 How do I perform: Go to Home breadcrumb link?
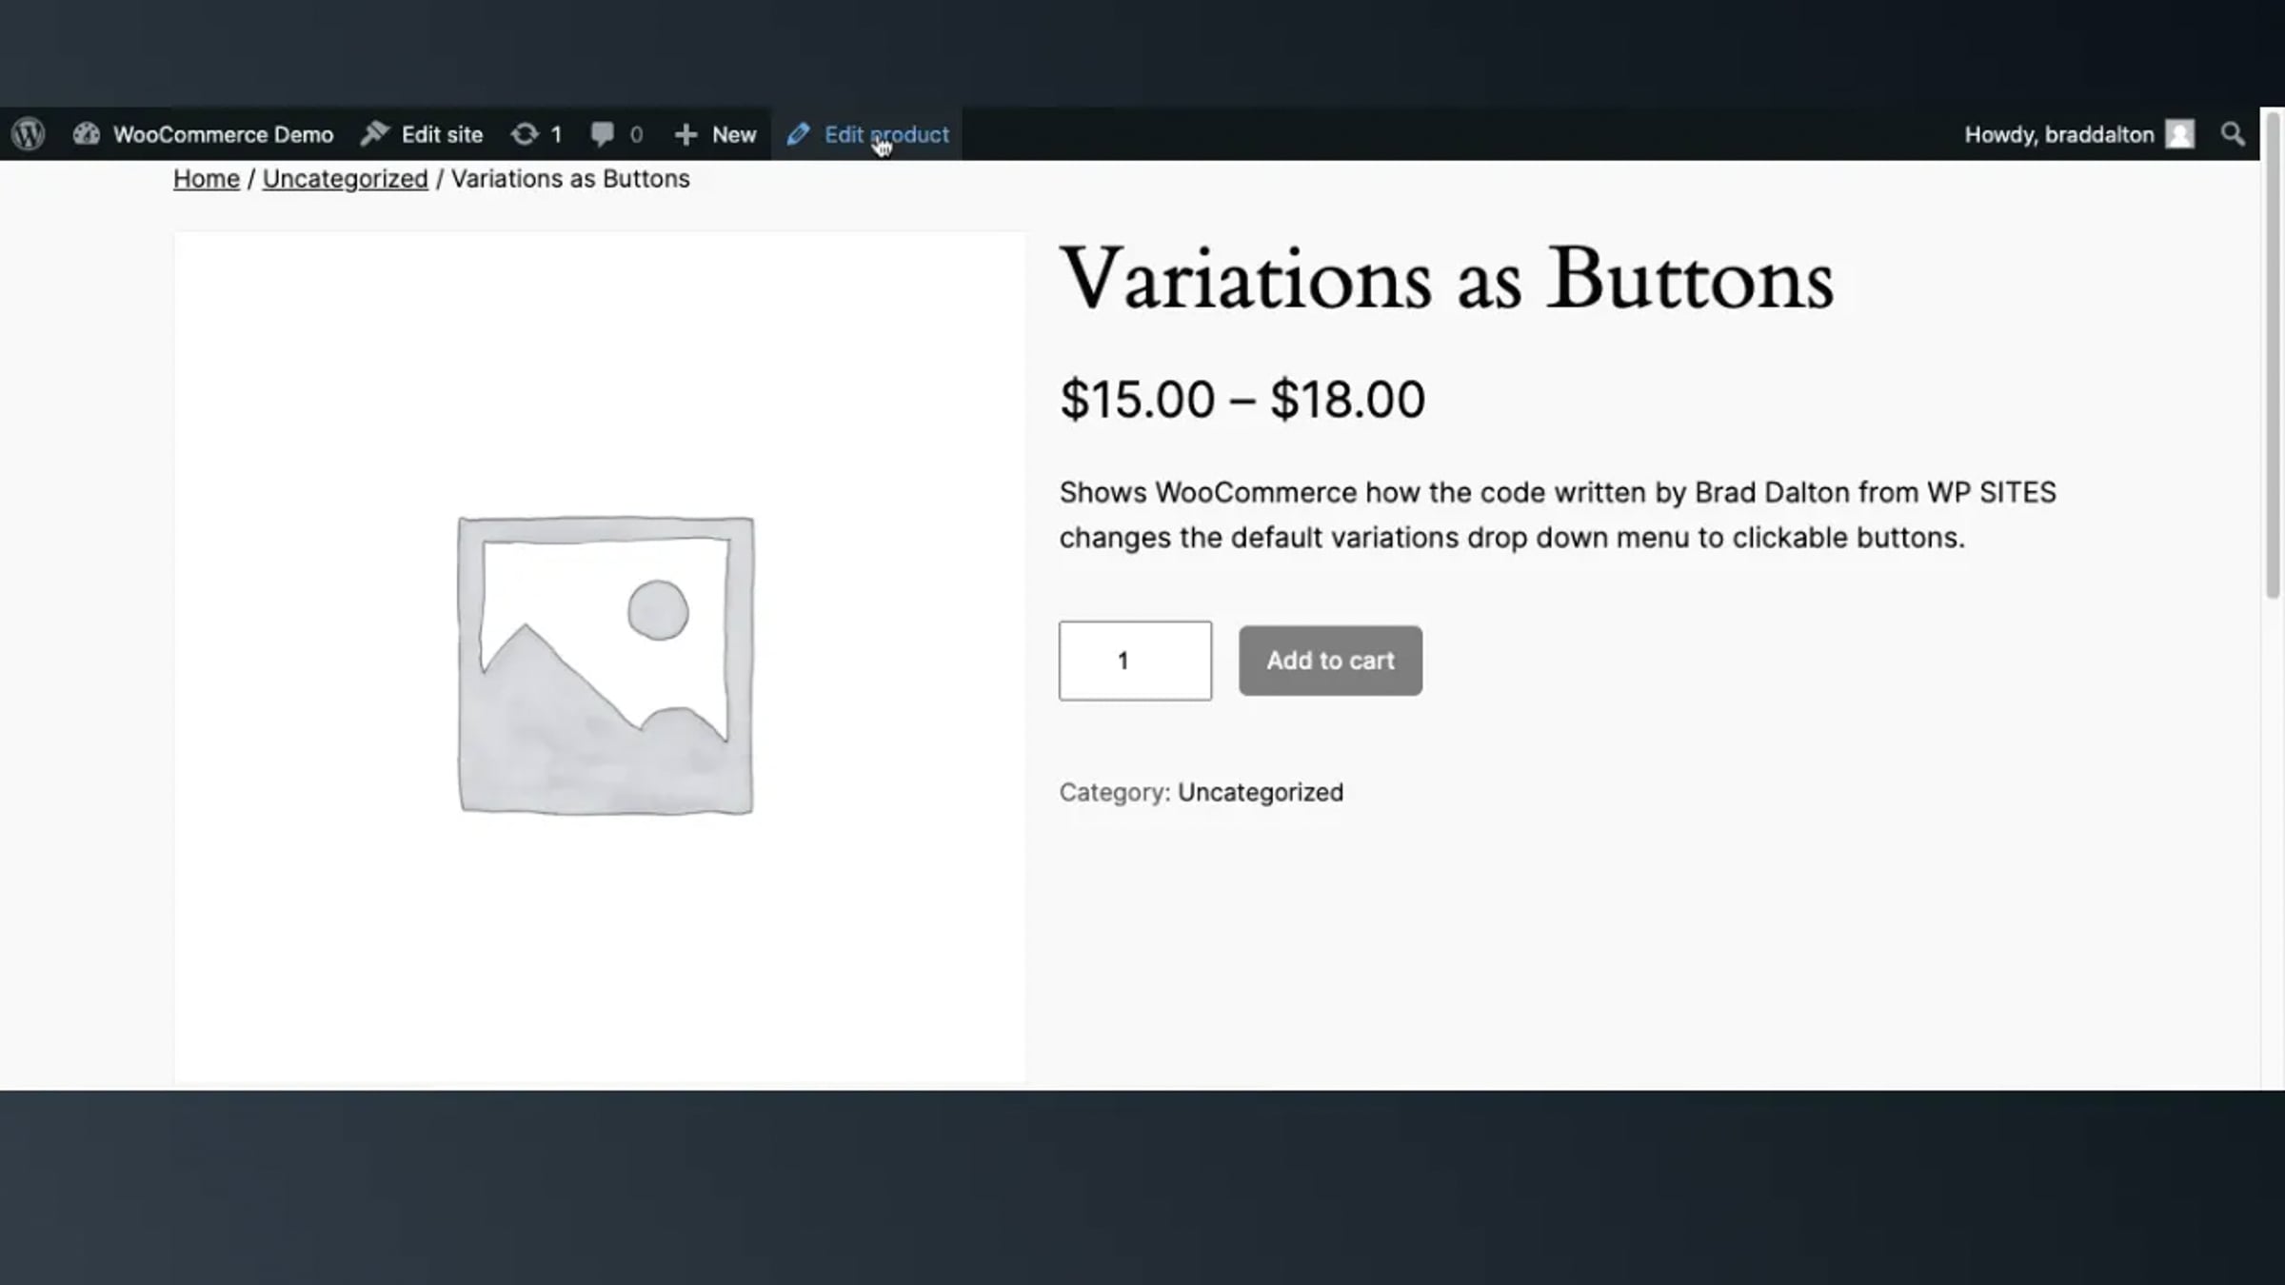coord(206,179)
